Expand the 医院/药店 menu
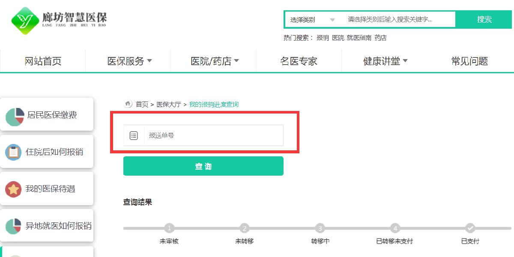 [x=215, y=61]
